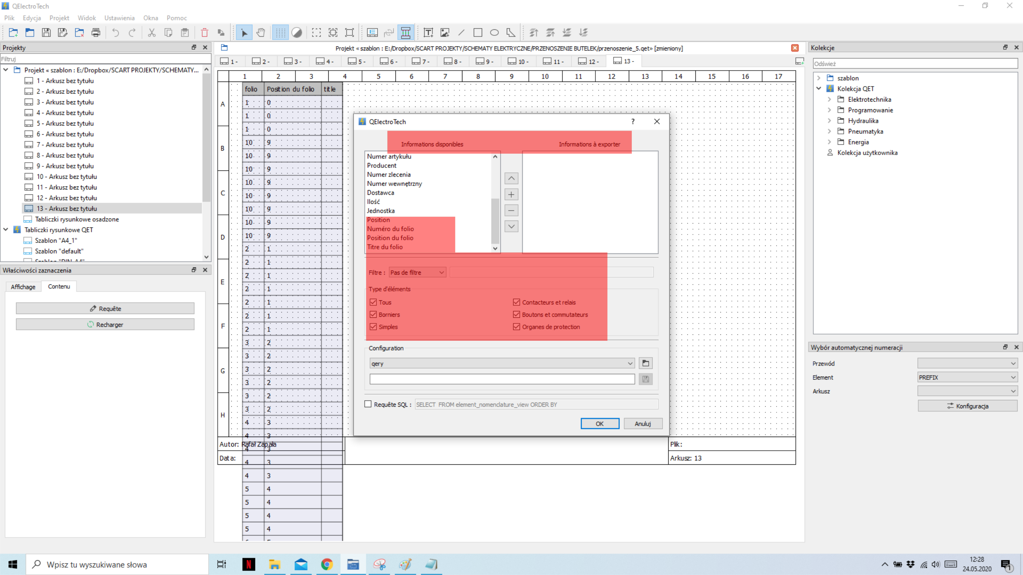The height and width of the screenshot is (575, 1023).
Task: Switch to the Affichage tab
Action: click(23, 287)
